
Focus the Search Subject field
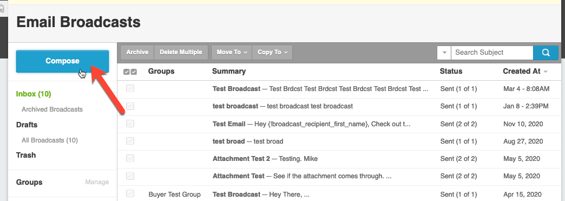492,53
